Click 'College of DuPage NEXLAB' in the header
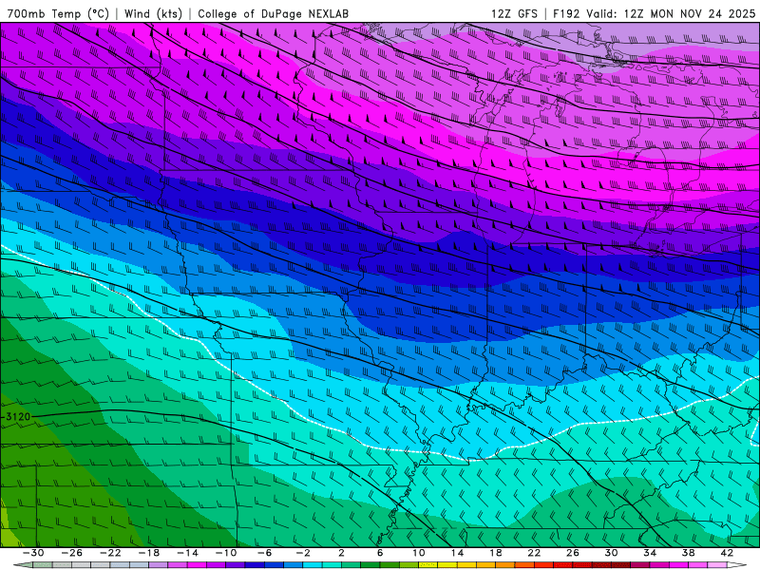The image size is (760, 570). [273, 13]
